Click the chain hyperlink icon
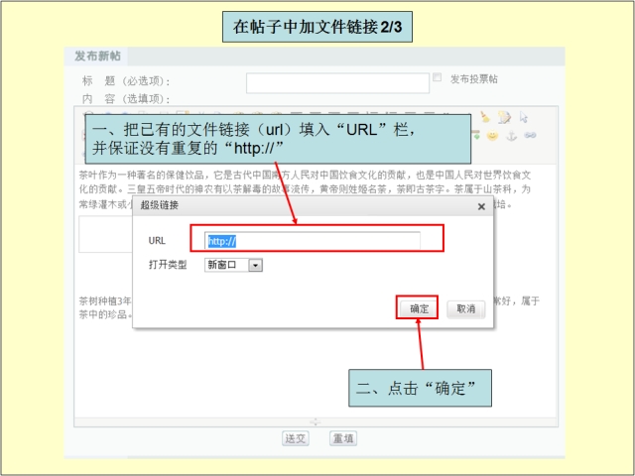 coord(530,135)
